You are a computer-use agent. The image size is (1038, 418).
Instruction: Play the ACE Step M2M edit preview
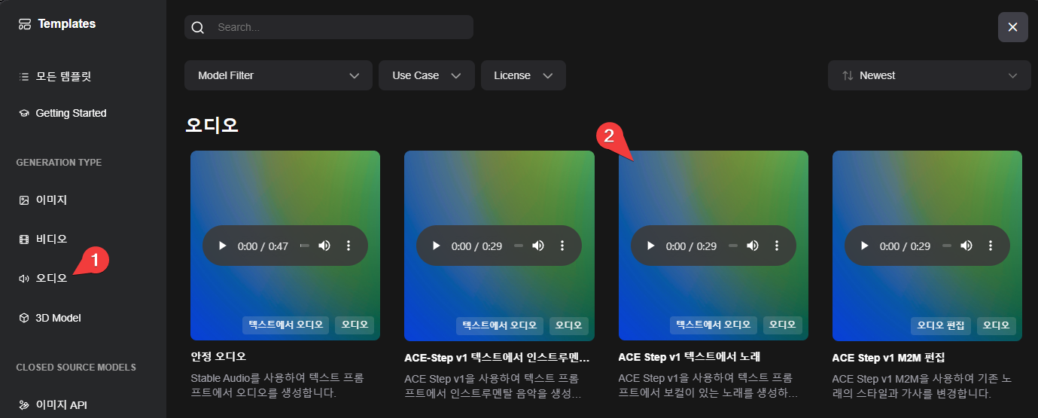864,246
